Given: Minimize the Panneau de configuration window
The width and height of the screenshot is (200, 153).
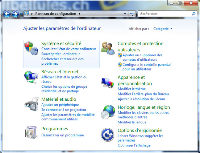Looking at the screenshot, I should pyautogui.click(x=172, y=3).
